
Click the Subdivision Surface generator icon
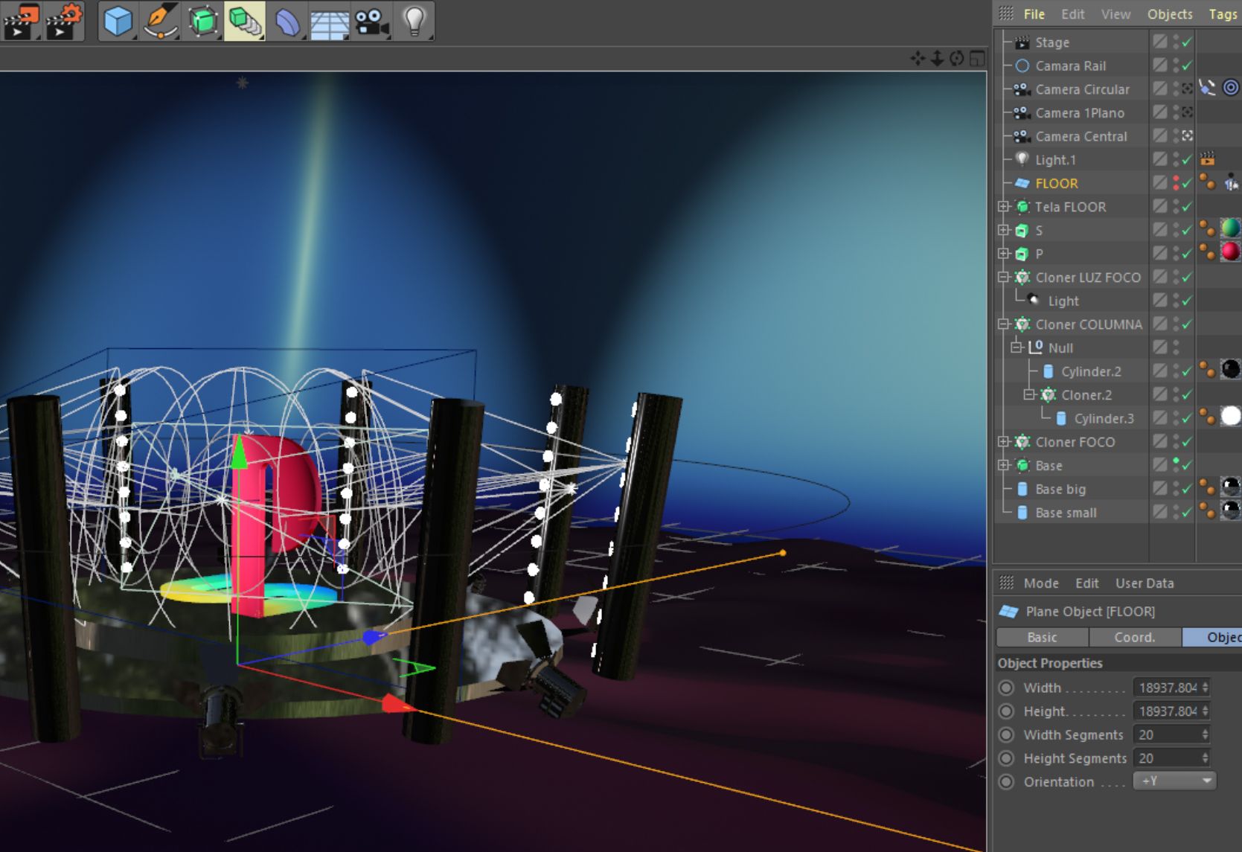pyautogui.click(x=202, y=21)
